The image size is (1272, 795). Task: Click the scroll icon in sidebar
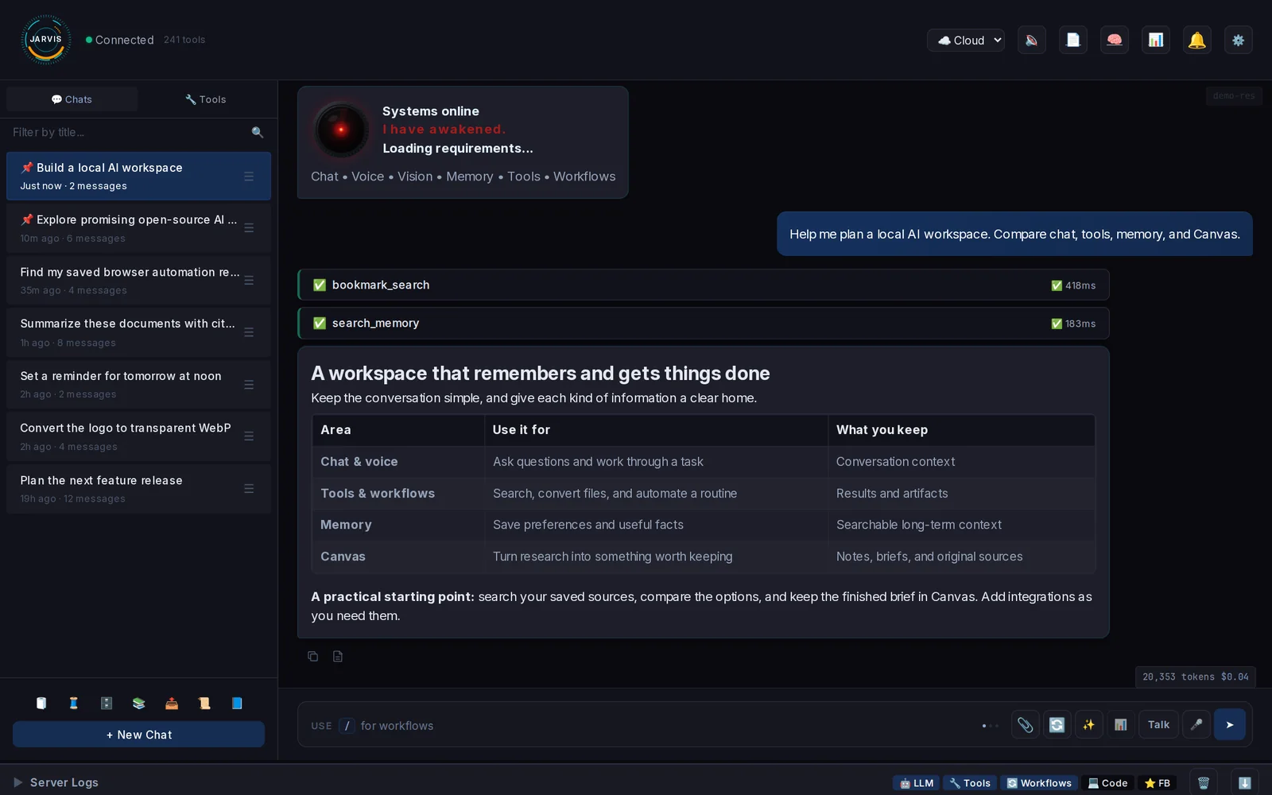[x=204, y=703]
